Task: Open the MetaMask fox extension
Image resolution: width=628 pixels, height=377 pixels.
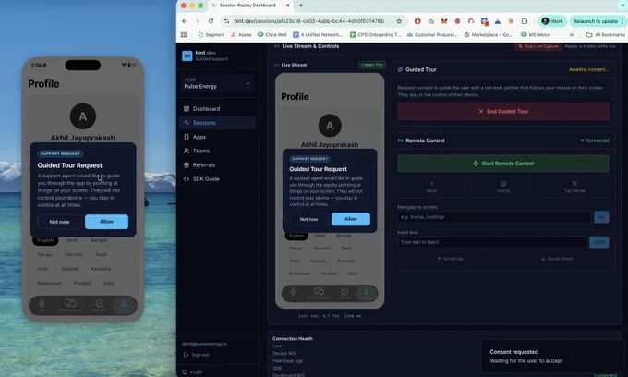Action: (444, 21)
